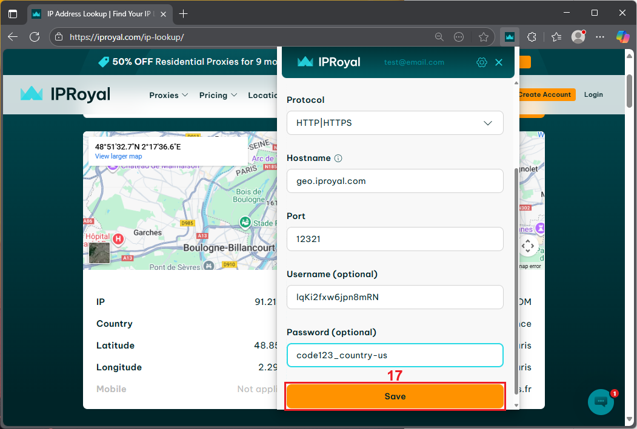
Task: Click the map coordinates text 48°51'32.7"N
Action: [138, 147]
